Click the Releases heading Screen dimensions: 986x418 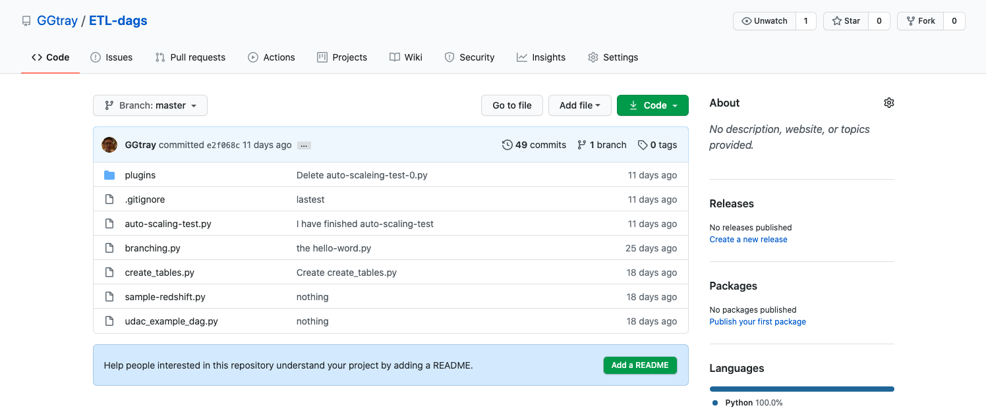pyautogui.click(x=732, y=204)
